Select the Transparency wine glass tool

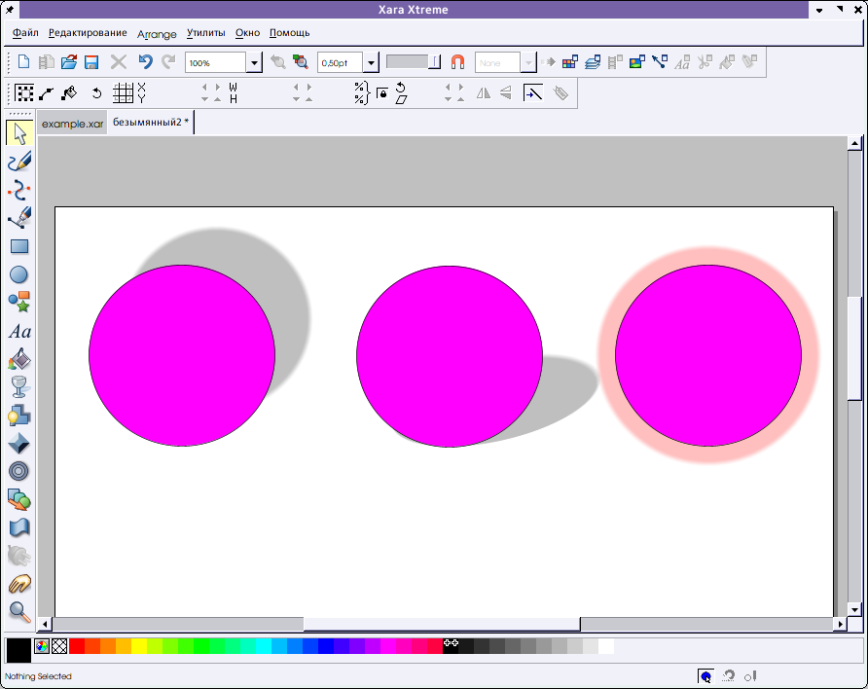click(18, 387)
